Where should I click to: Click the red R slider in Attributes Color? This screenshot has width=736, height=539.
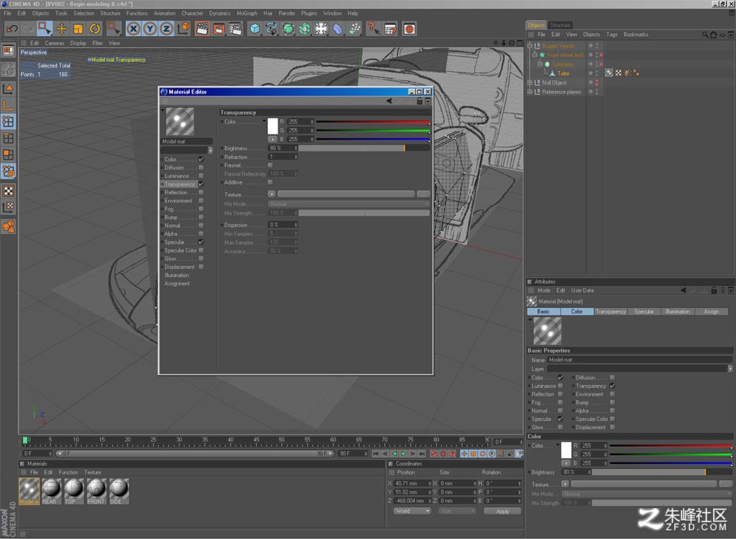coord(670,446)
